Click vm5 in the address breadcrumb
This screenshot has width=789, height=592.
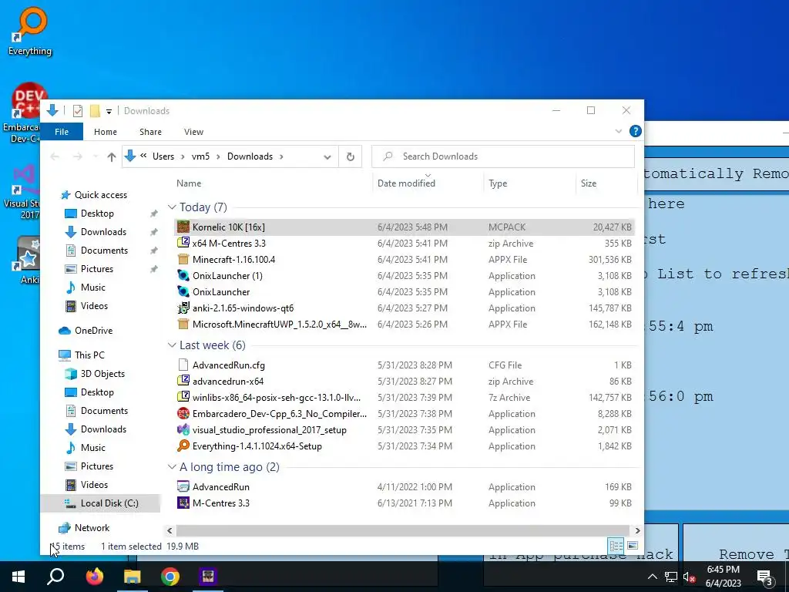tap(200, 156)
